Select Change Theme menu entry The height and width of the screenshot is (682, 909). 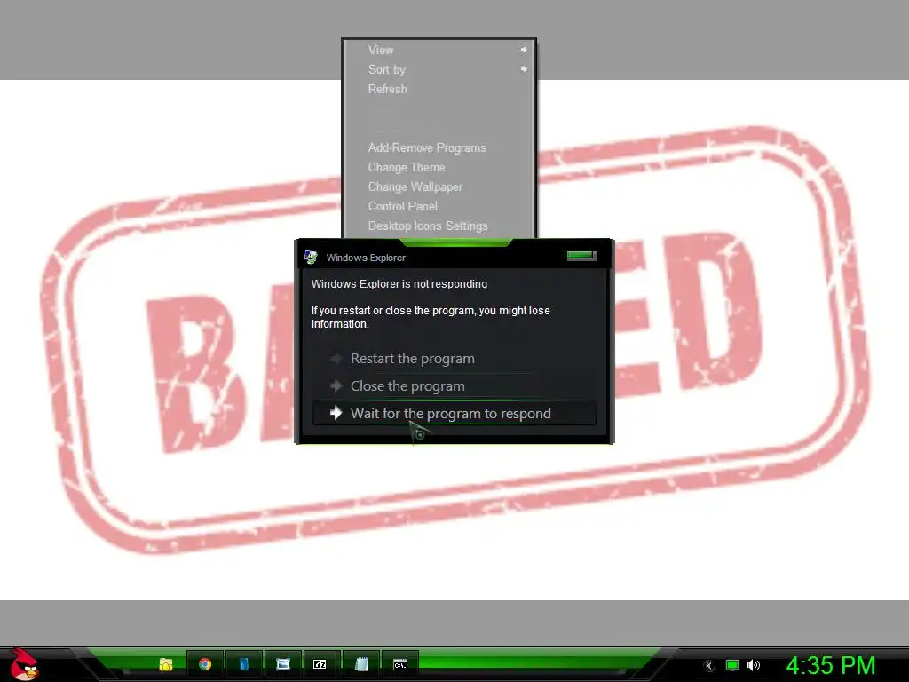(x=439, y=168)
